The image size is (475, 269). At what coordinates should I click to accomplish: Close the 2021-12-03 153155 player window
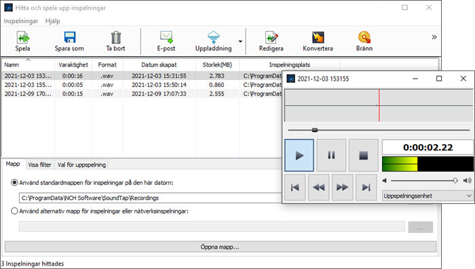(x=463, y=79)
